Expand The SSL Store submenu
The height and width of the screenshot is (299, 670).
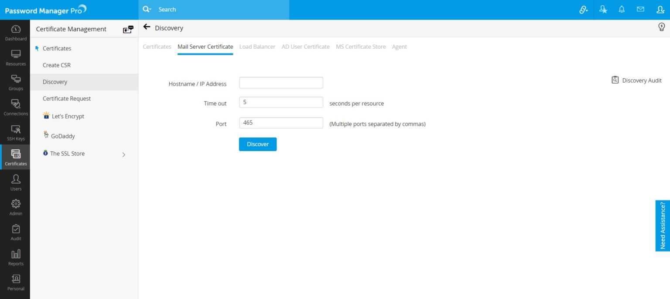pyautogui.click(x=123, y=154)
